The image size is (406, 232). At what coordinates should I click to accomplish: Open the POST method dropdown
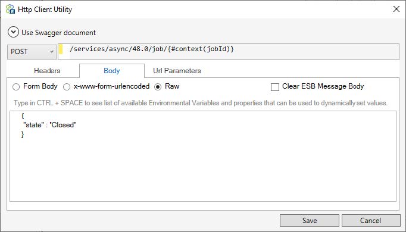point(32,52)
